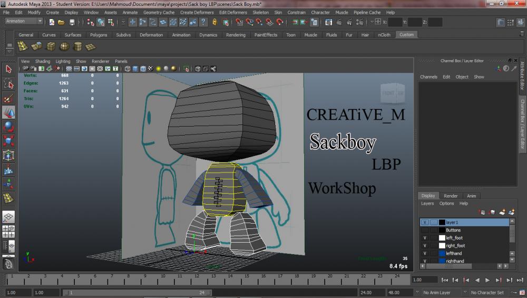This screenshot has height=298, width=527.
Task: Enable smooth shade all icon in viewport
Action: coord(135,69)
